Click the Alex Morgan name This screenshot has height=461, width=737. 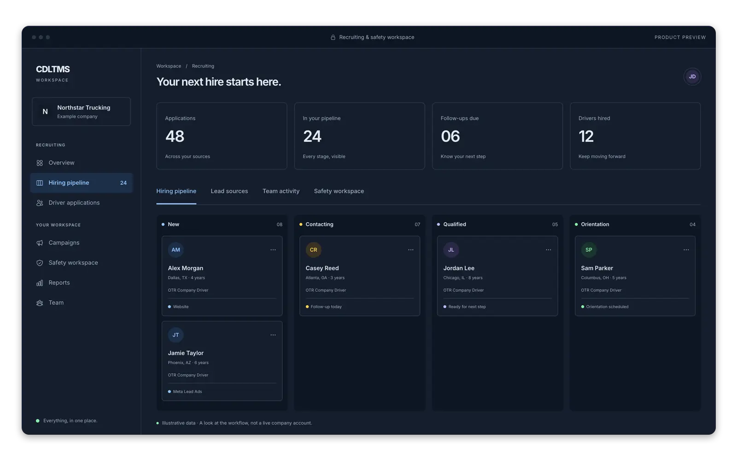point(186,268)
